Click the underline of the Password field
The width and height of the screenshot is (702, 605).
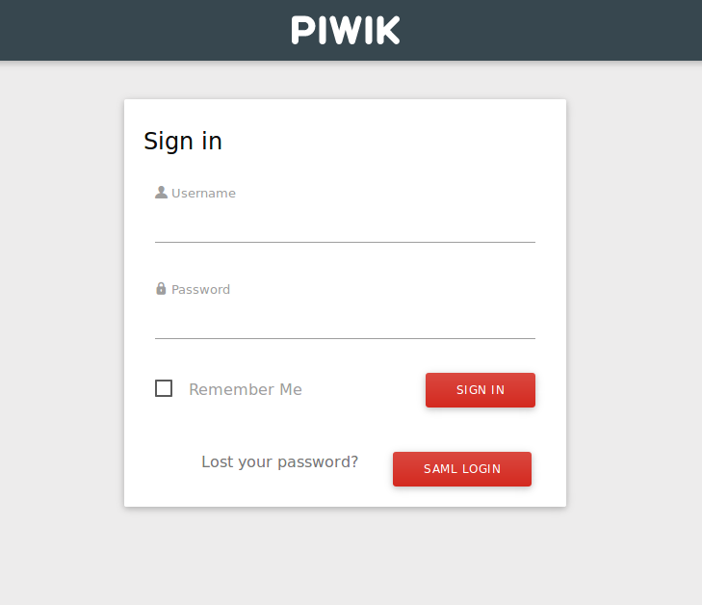(345, 338)
